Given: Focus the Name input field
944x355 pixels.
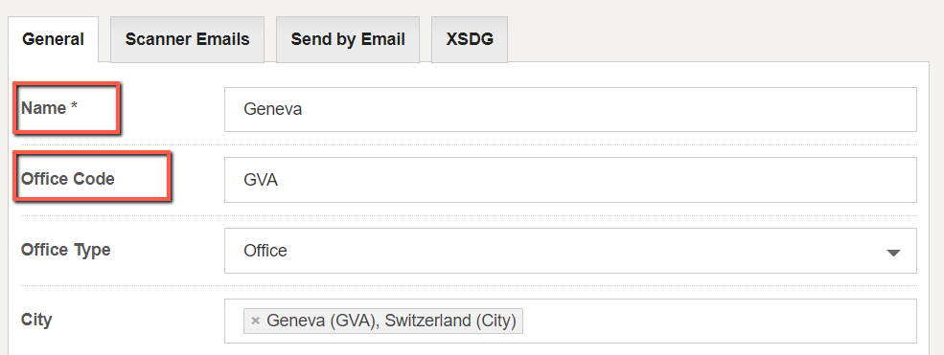Looking at the screenshot, I should [x=570, y=109].
